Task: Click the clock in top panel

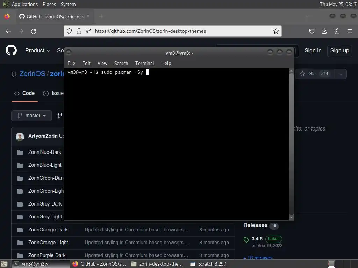Action: point(338,4)
